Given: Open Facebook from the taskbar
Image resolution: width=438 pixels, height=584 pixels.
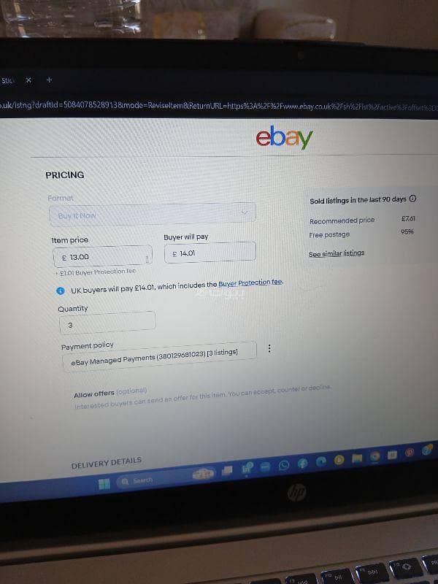Looking at the screenshot, I should (x=302, y=464).
